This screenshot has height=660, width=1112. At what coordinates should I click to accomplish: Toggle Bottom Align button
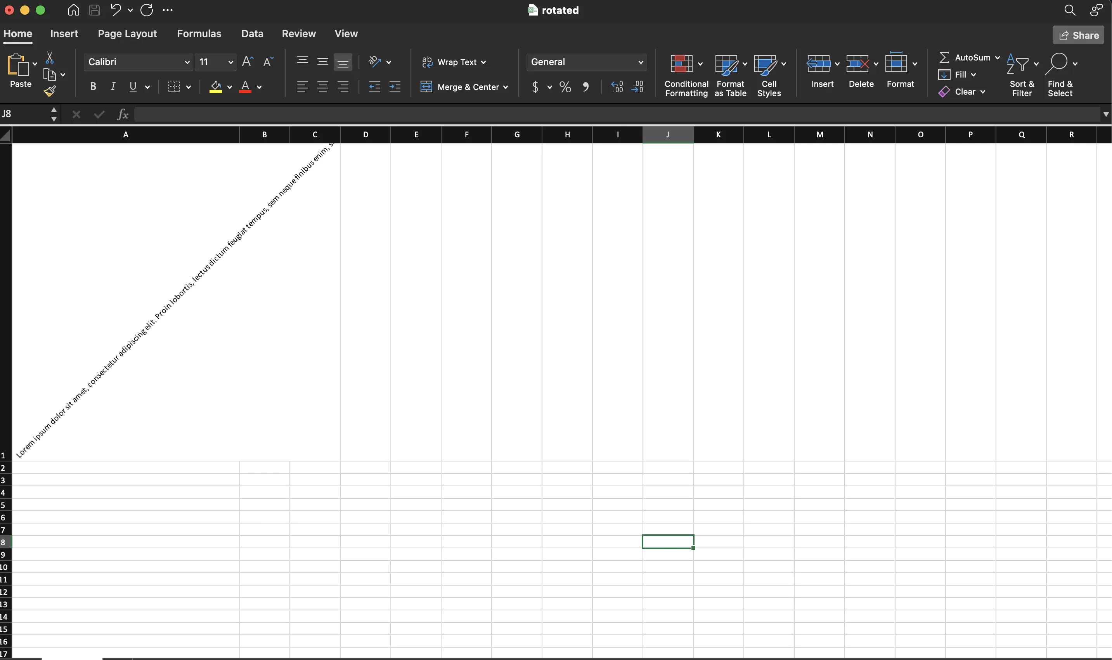(343, 62)
